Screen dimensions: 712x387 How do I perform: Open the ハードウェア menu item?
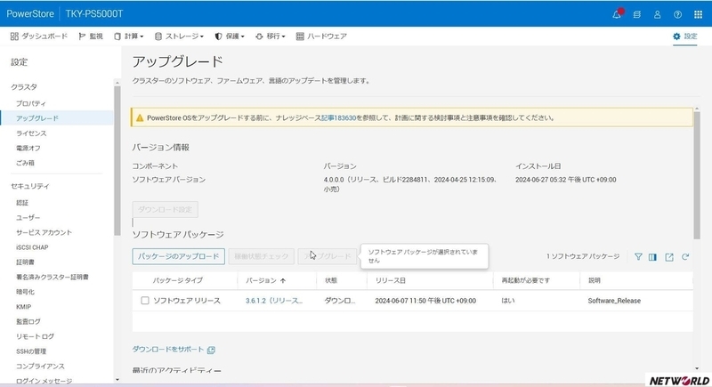[x=321, y=36]
